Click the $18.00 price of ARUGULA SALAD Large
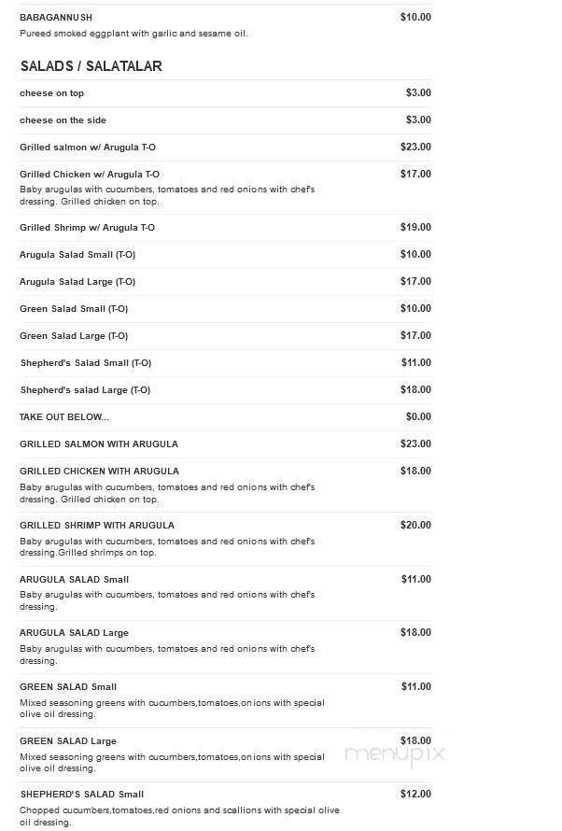Screen dimensions: 562x831 (415, 633)
